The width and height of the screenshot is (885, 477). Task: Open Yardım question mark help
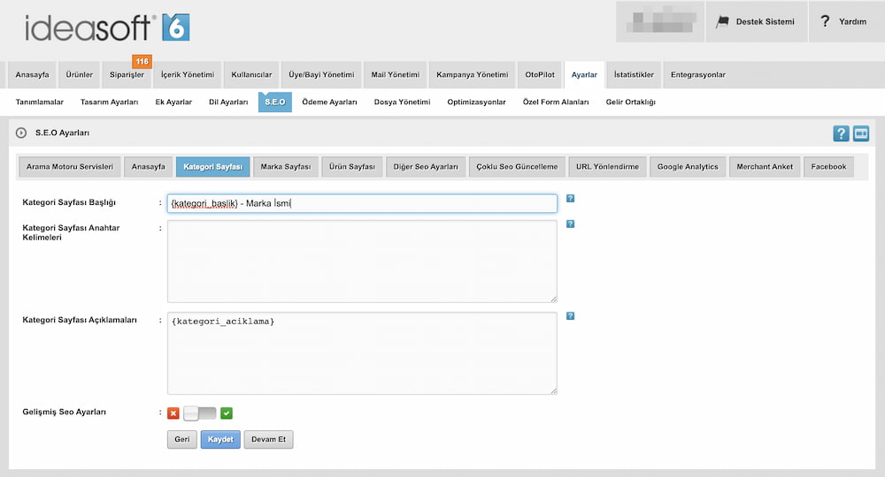click(x=825, y=21)
